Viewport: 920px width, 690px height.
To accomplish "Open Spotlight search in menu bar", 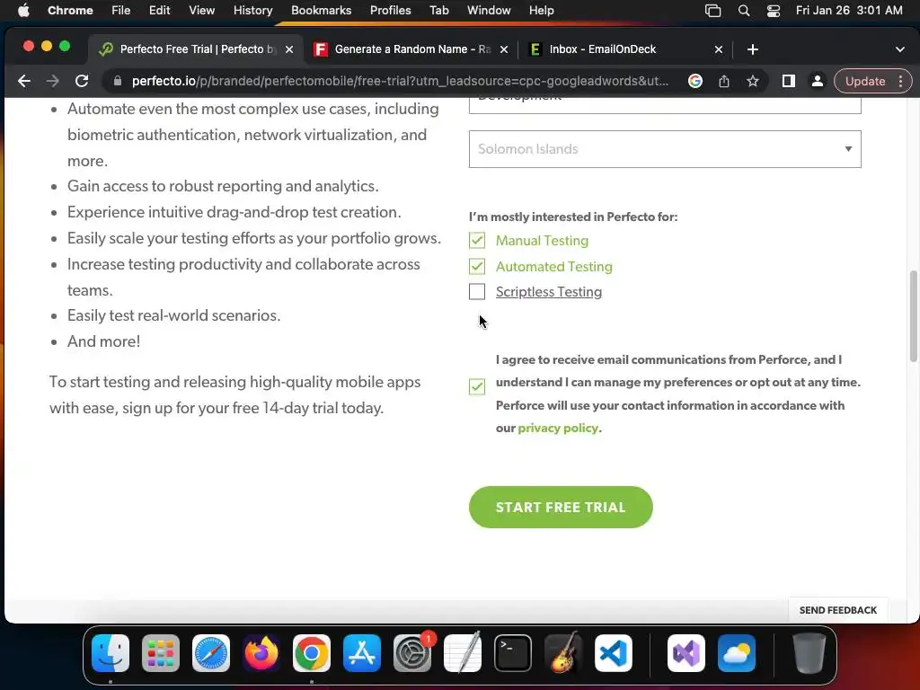I will (x=743, y=11).
